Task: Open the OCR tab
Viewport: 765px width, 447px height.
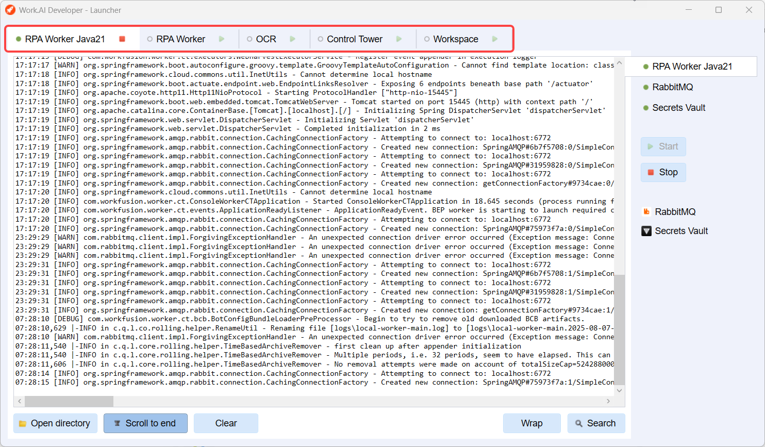Action: coord(266,39)
